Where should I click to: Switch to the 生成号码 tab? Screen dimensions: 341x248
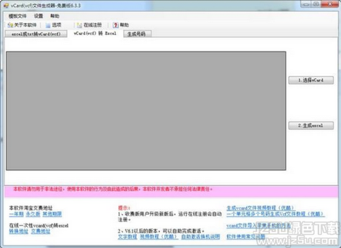(x=137, y=34)
